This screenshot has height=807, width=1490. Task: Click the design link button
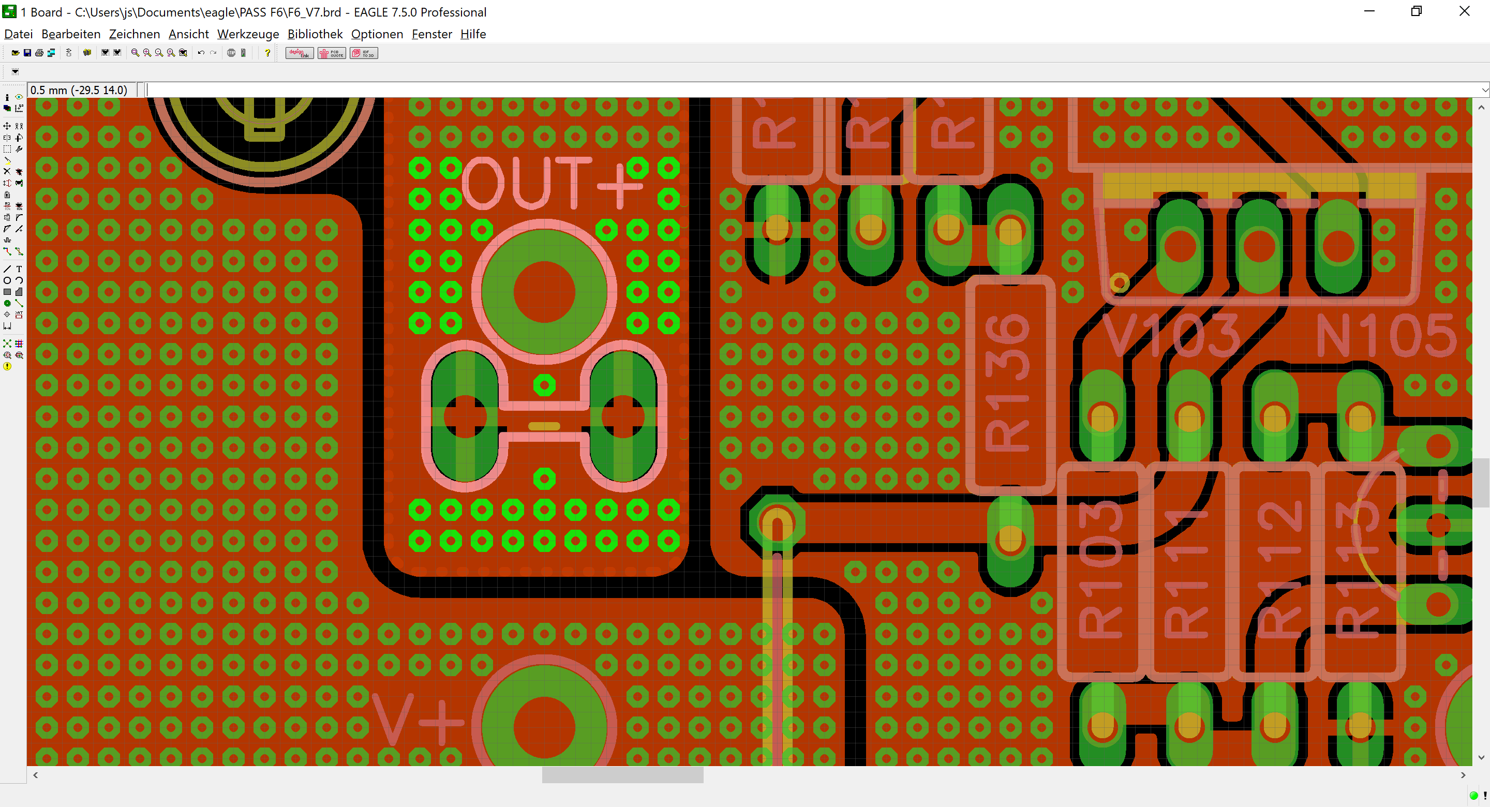point(300,53)
